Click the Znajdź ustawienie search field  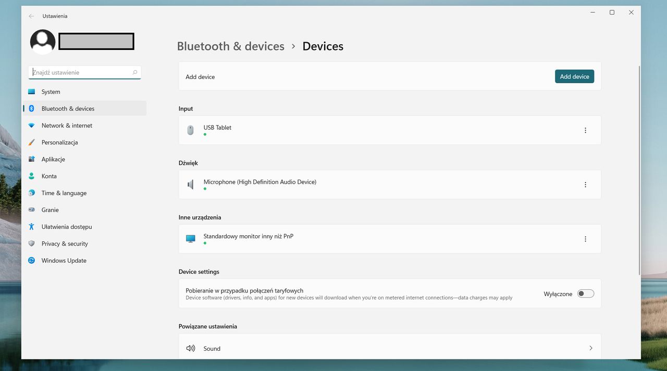84,72
